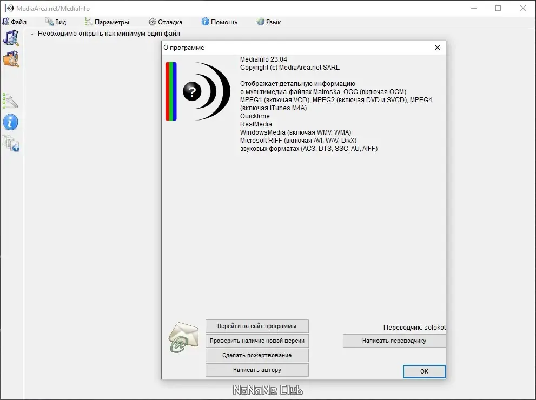Open the Файл menu

point(15,22)
